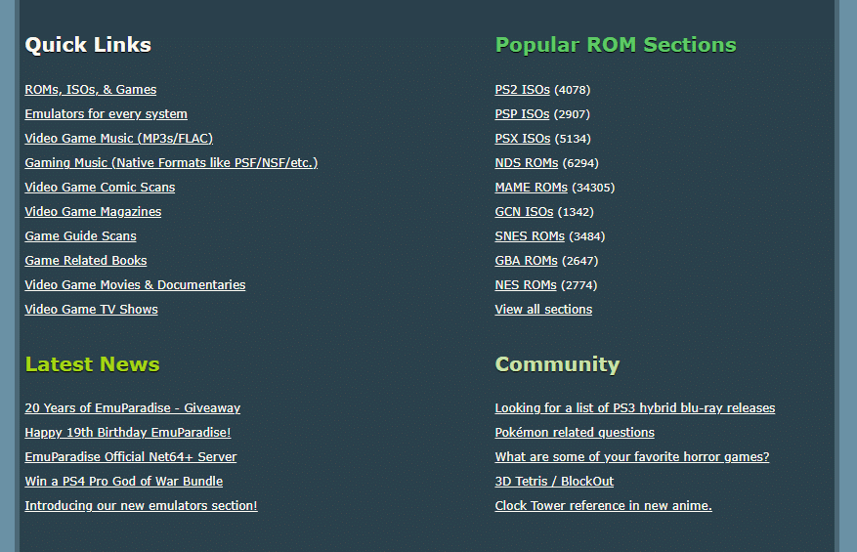Open Video Game Music (MP3s/FLAC)
The image size is (857, 552).
point(118,139)
